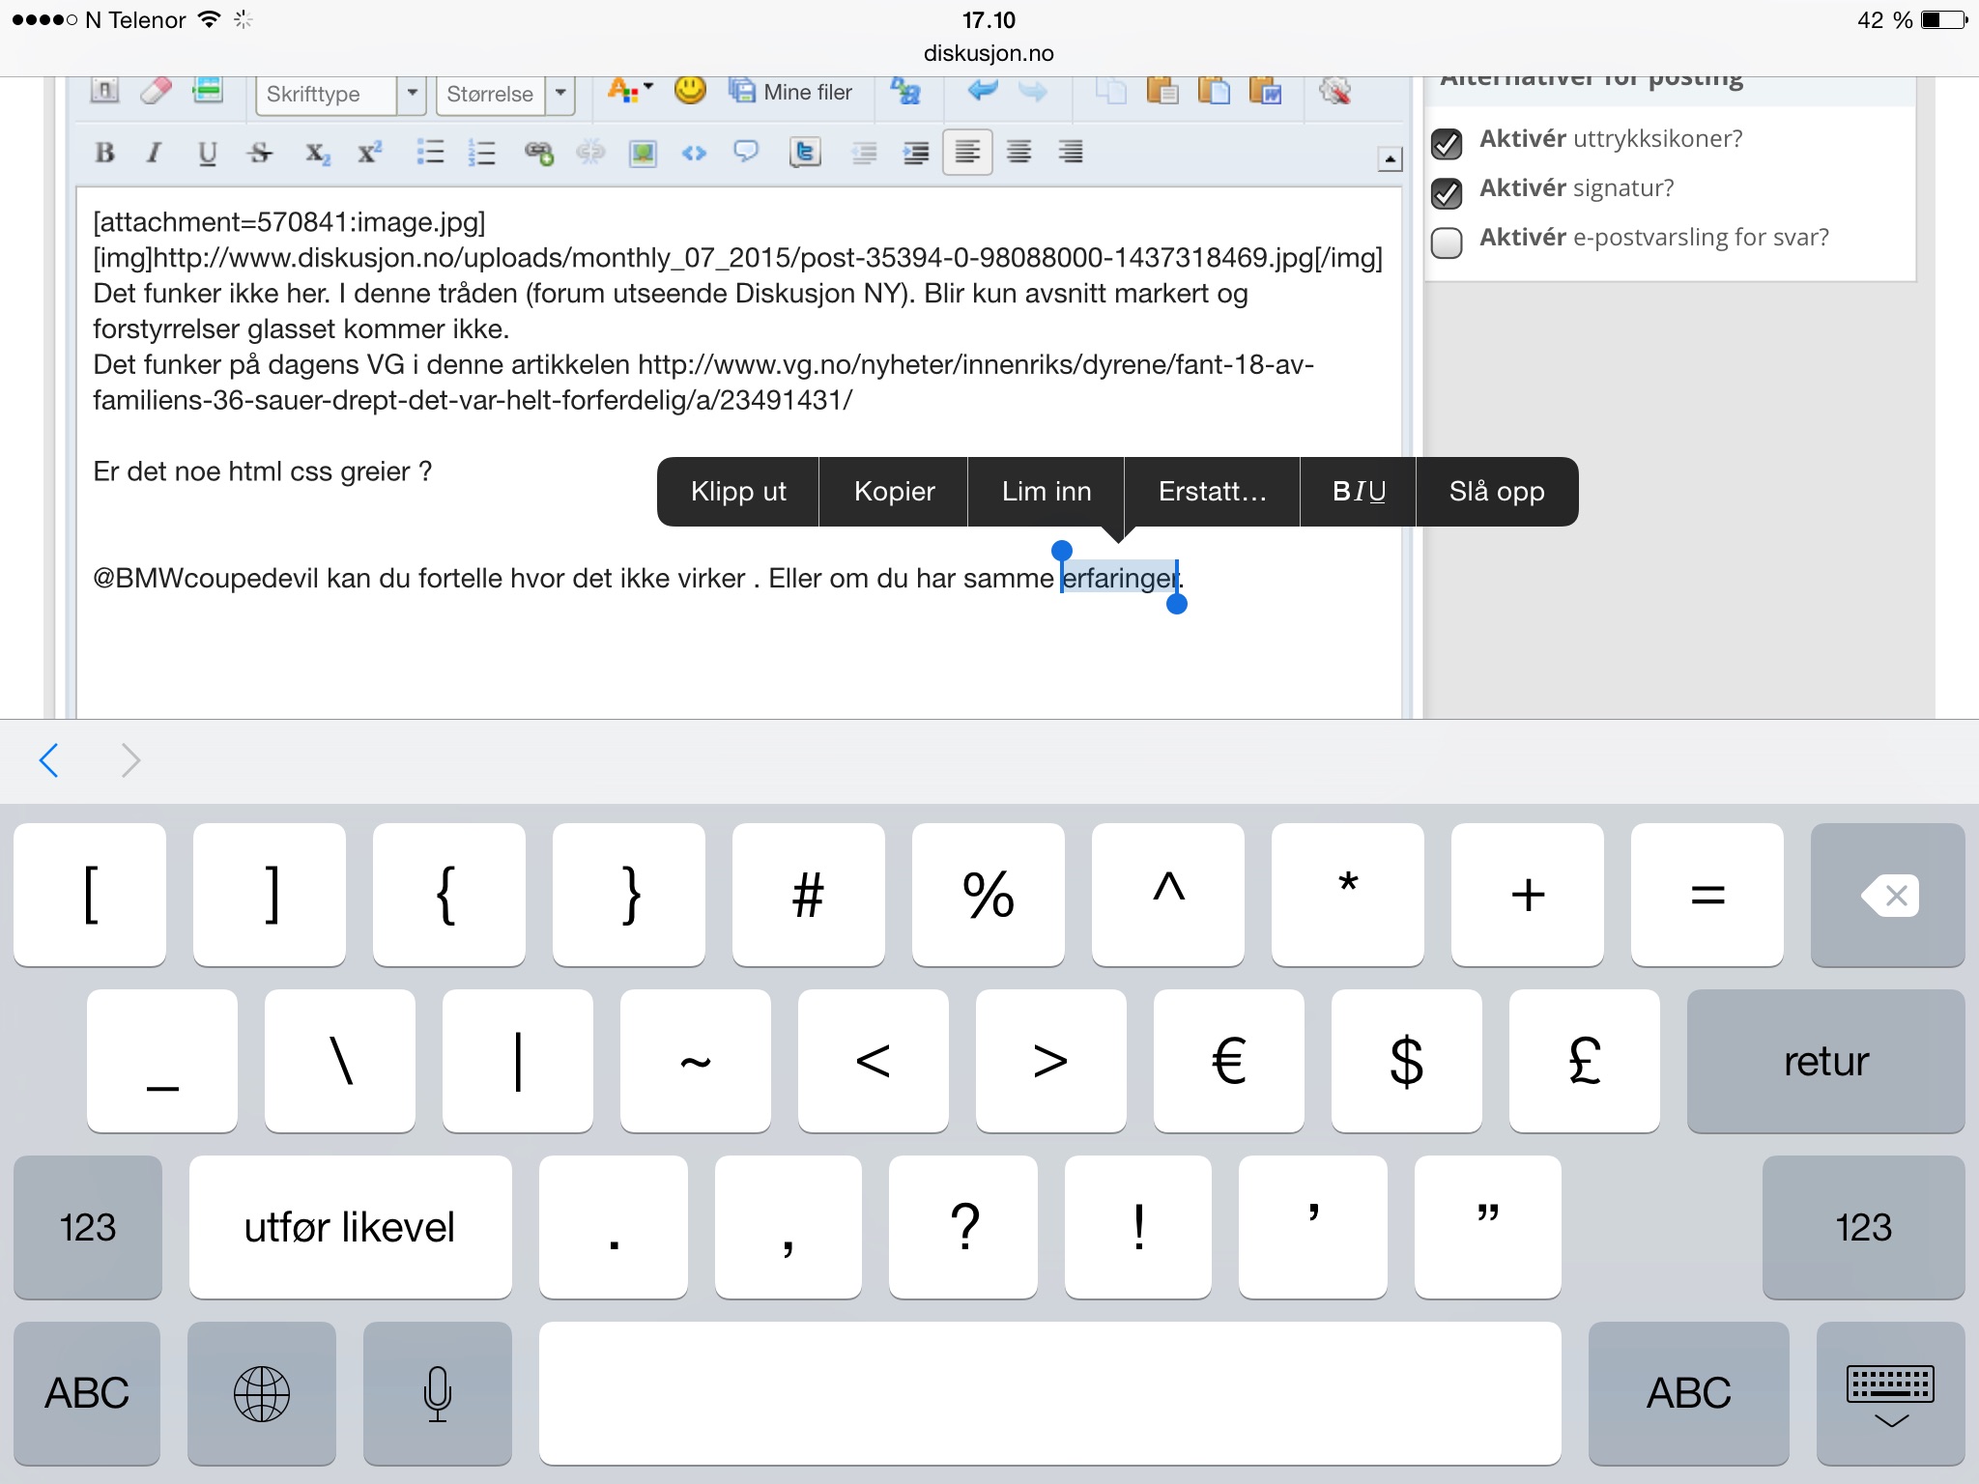Choose Kopier from the context menu
The height and width of the screenshot is (1484, 1979).
pos(894,492)
